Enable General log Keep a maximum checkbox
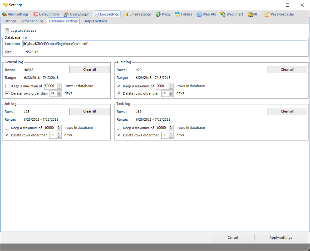 click(7, 86)
